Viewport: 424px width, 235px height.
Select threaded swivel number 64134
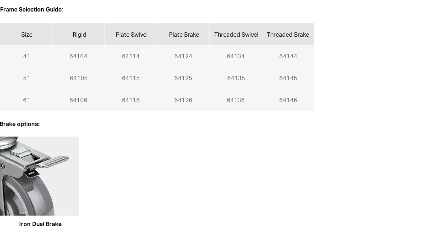[x=236, y=56]
